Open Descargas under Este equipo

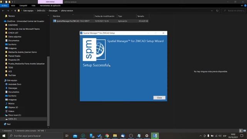pyautogui.click(x=13, y=88)
